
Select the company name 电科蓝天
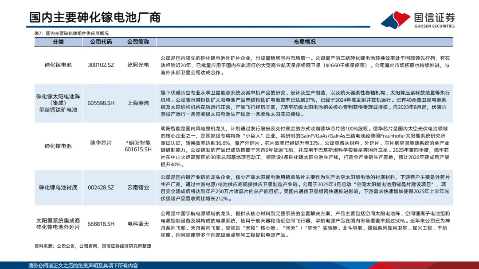tap(138, 223)
